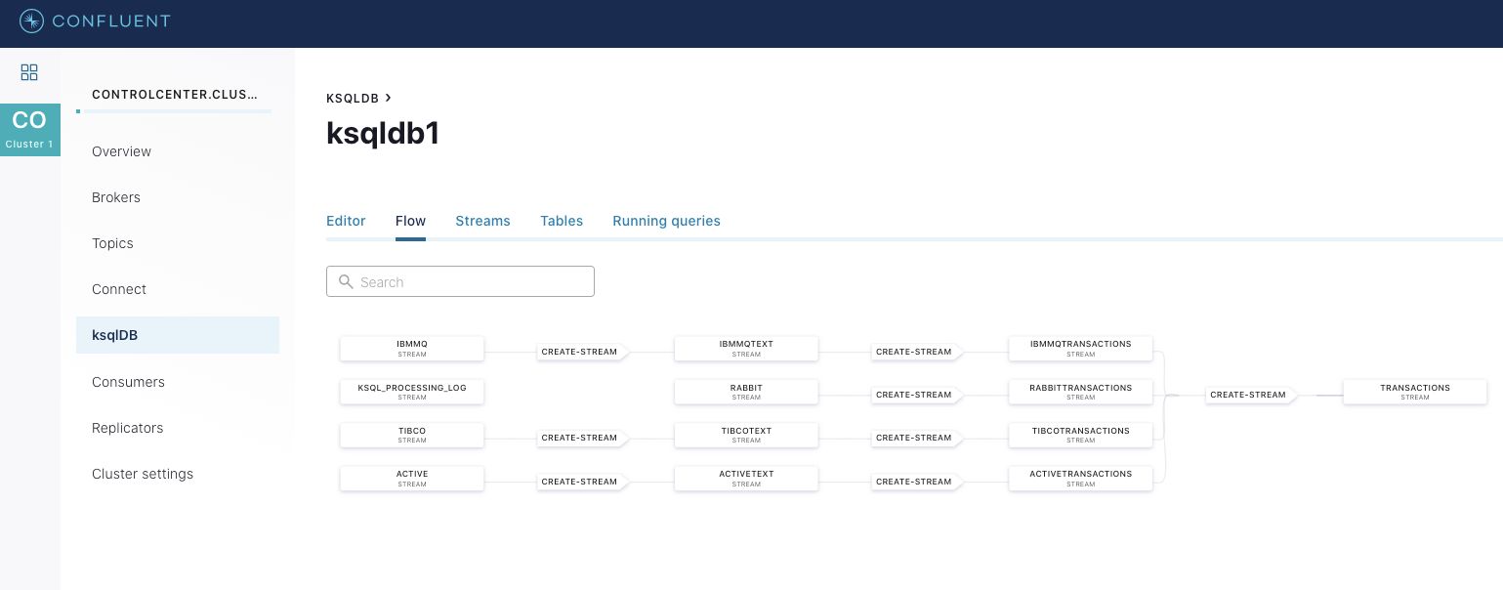Select the CO Cluster 1 tile
This screenshot has height=590, width=1503.
(29, 129)
